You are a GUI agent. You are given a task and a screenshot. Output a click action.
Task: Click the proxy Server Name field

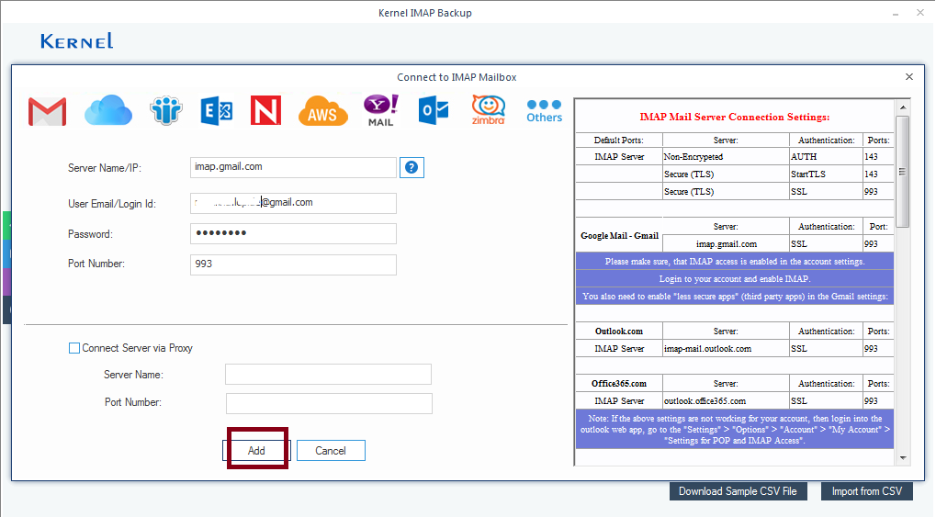tap(328, 375)
